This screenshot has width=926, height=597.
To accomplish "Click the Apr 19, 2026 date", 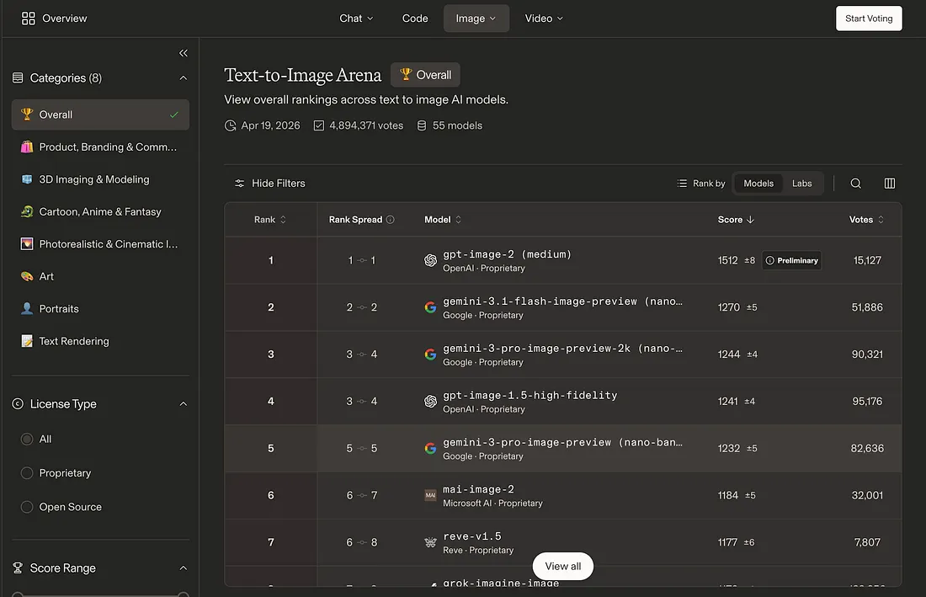I will [270, 125].
